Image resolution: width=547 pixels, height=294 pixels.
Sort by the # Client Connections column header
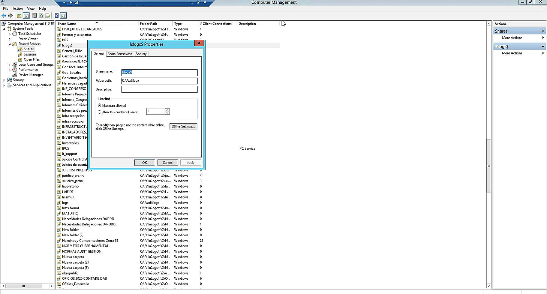[217, 24]
